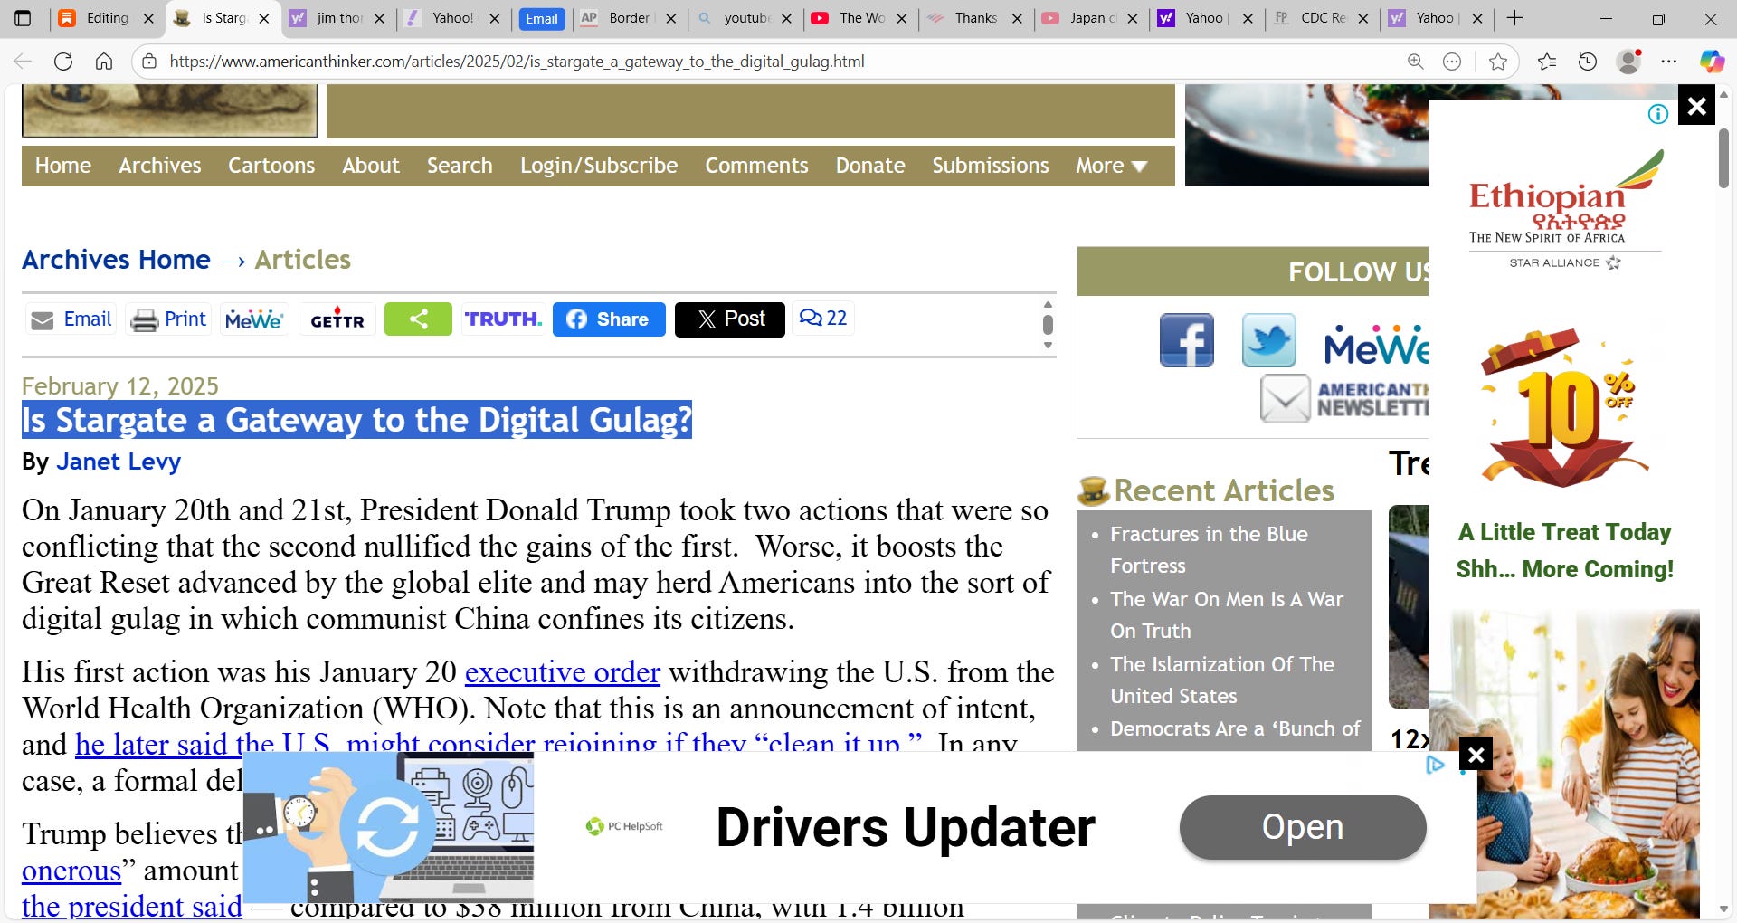Open the Archives navigation item
This screenshot has width=1737, height=923.
click(160, 166)
